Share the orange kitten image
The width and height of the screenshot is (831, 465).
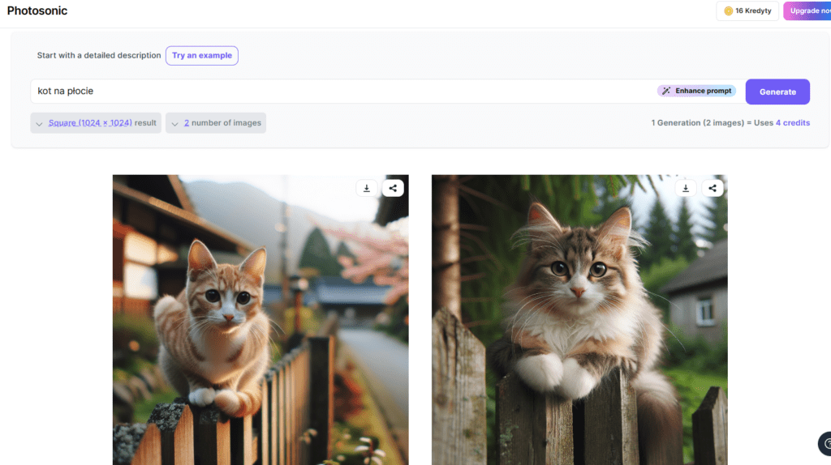[x=393, y=188]
